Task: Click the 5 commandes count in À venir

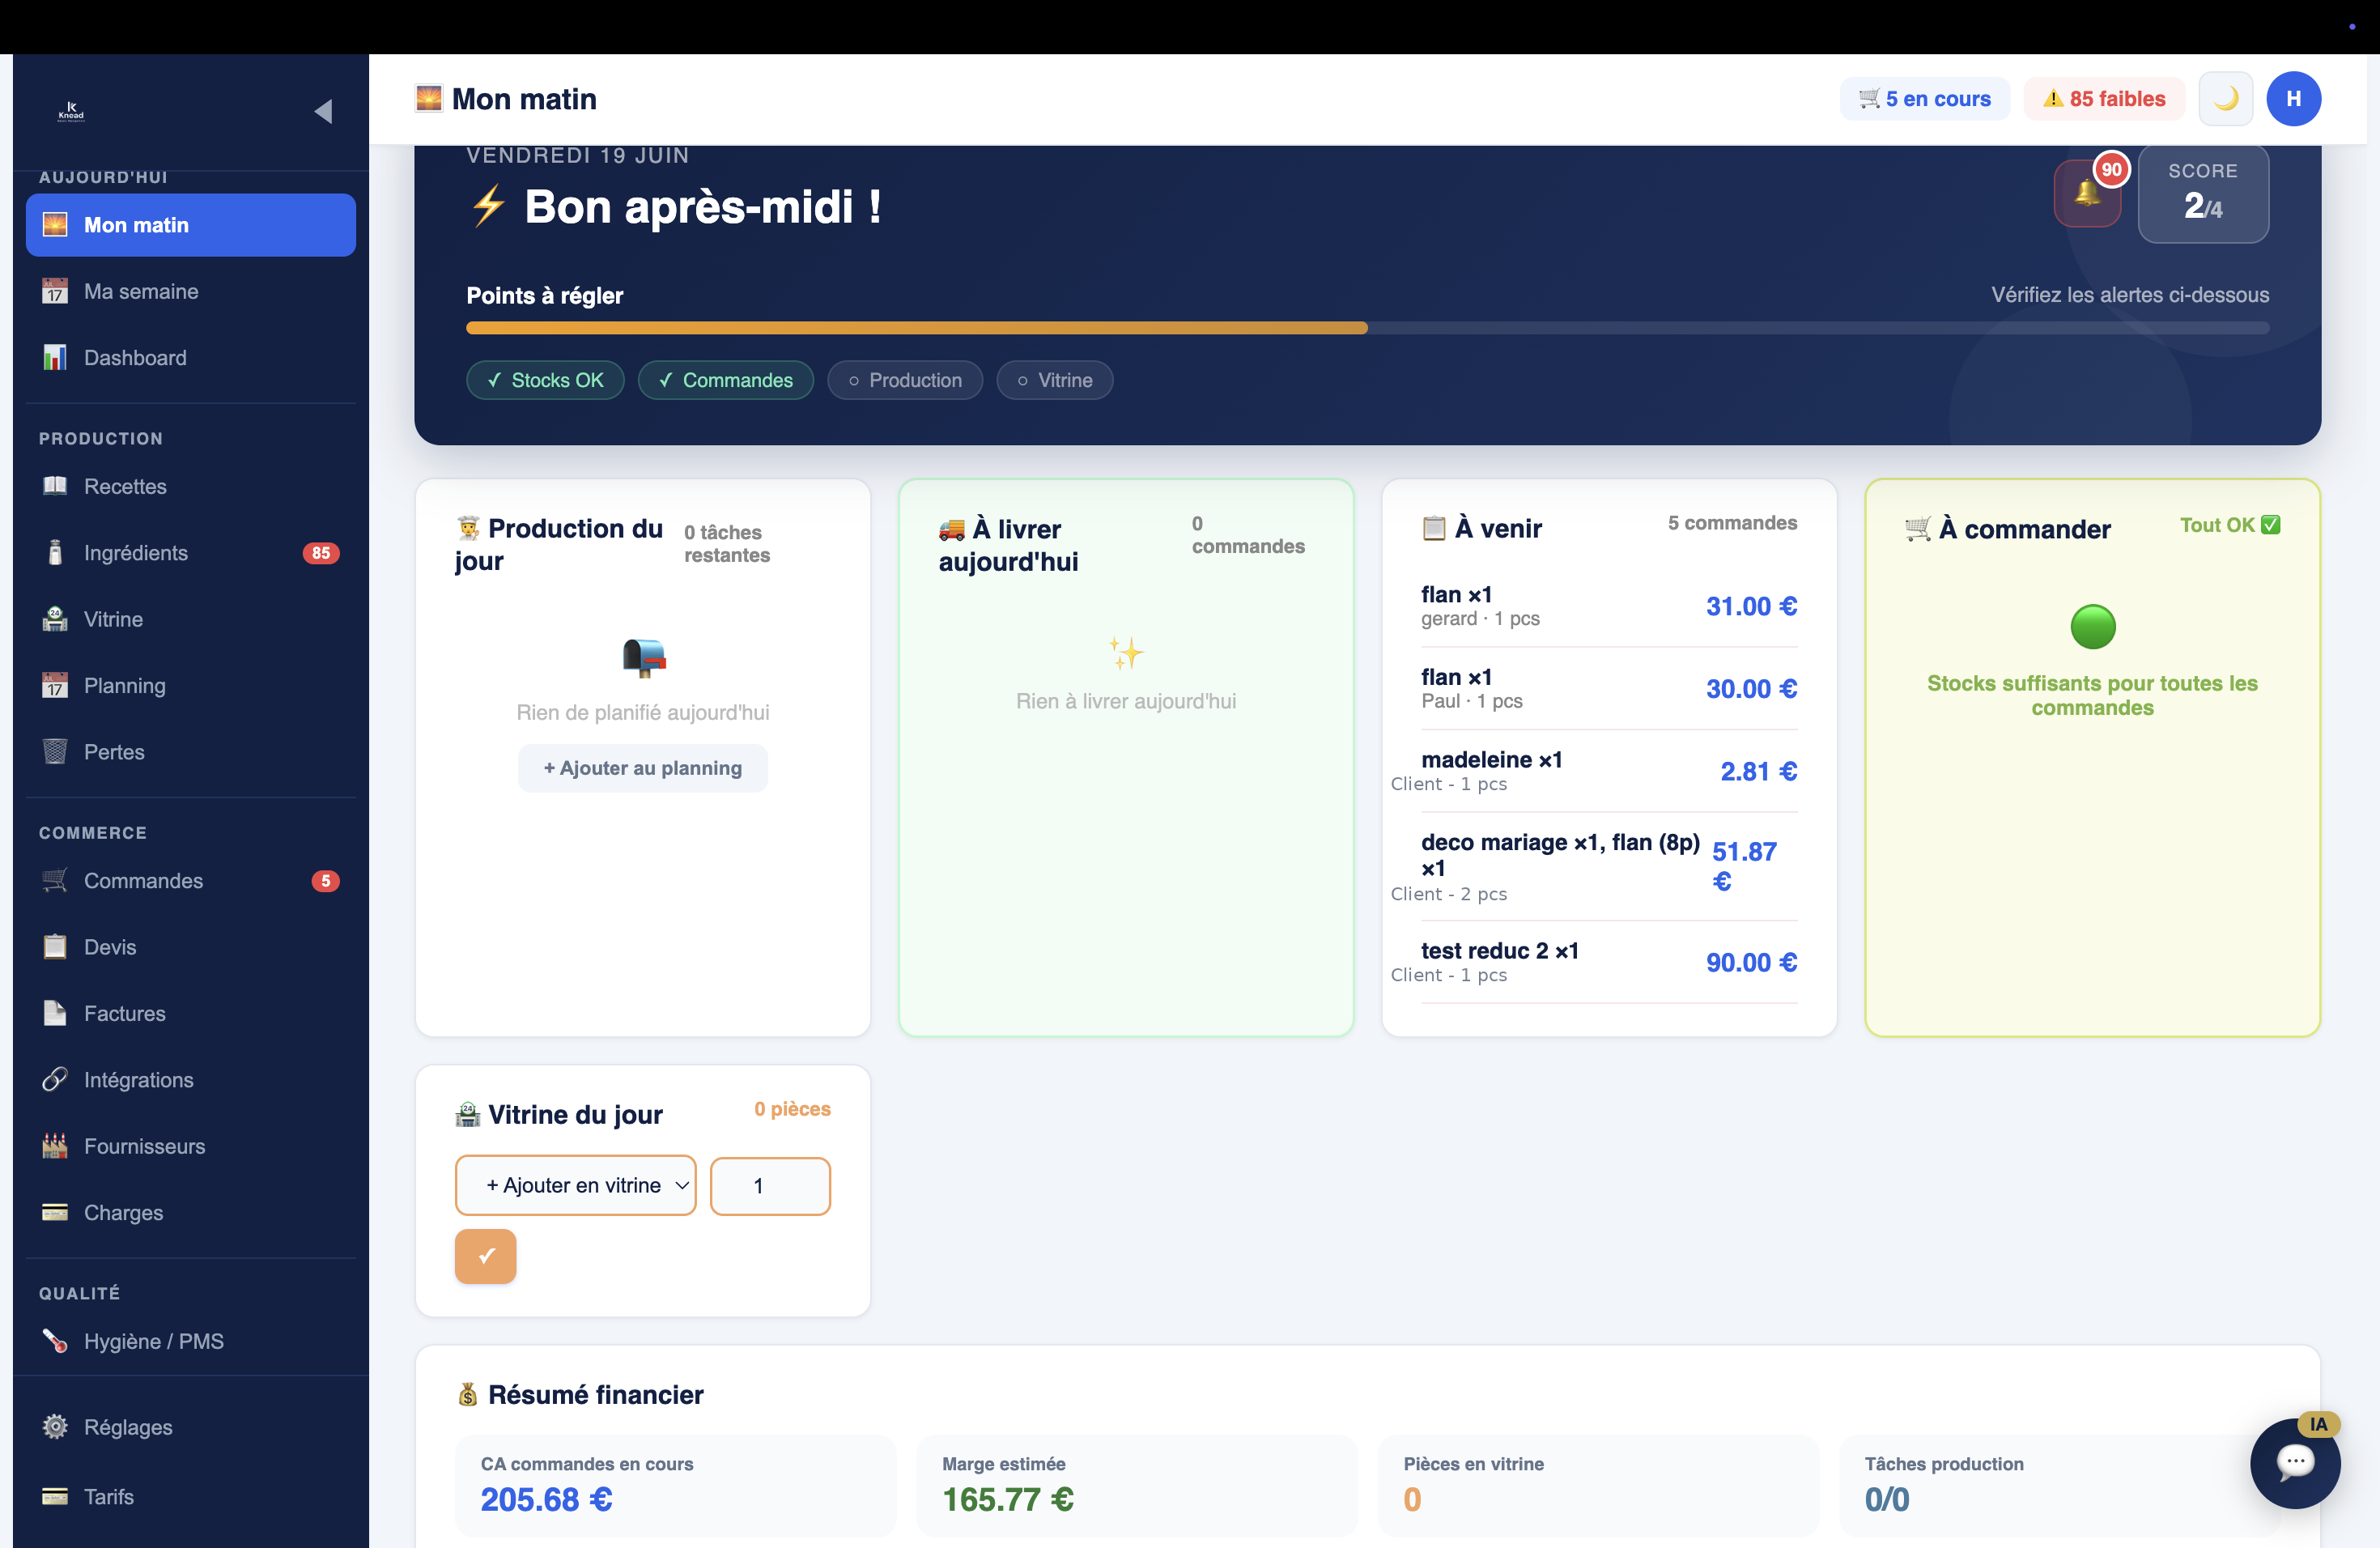Action: click(x=1732, y=523)
